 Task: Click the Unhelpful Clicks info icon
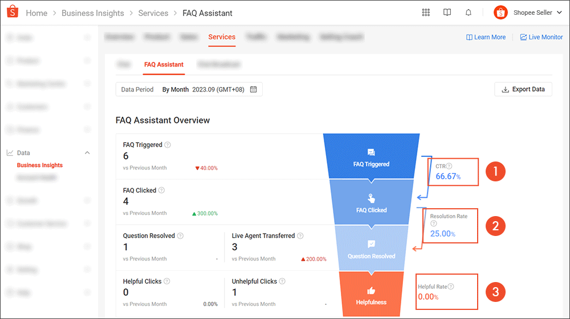[282, 281]
